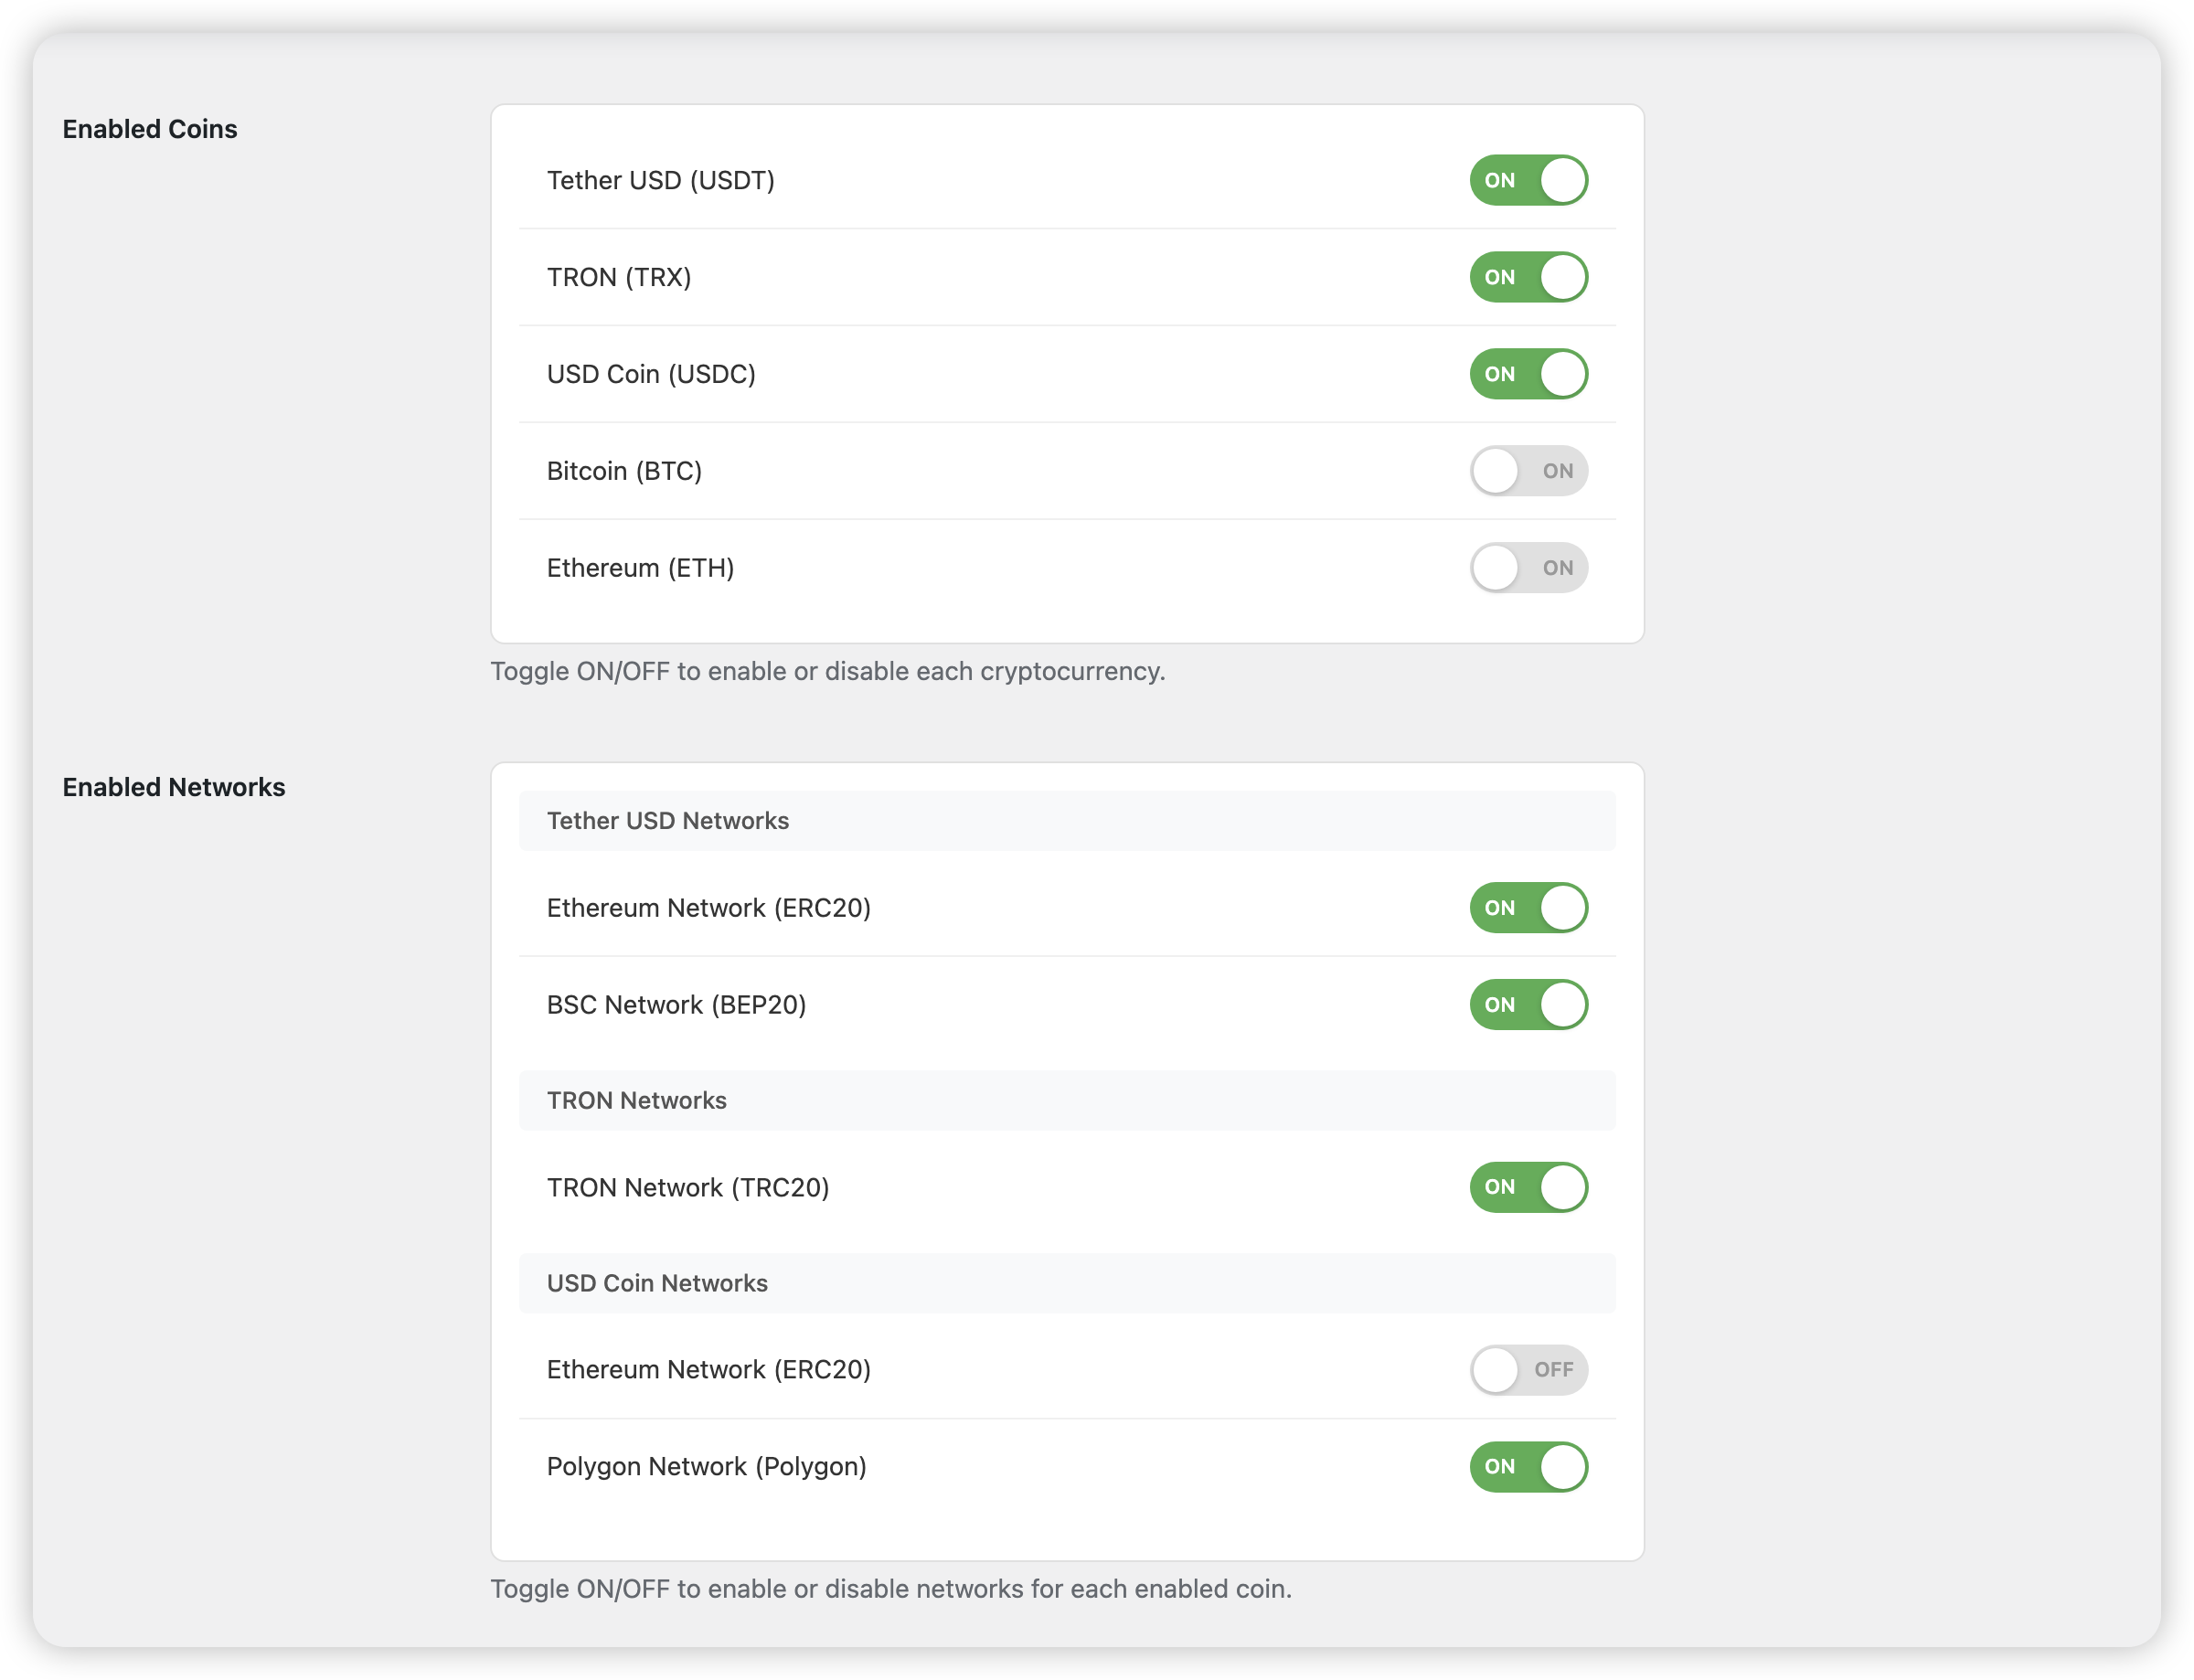Disable the Polygon Network toggle

pyautogui.click(x=1528, y=1466)
